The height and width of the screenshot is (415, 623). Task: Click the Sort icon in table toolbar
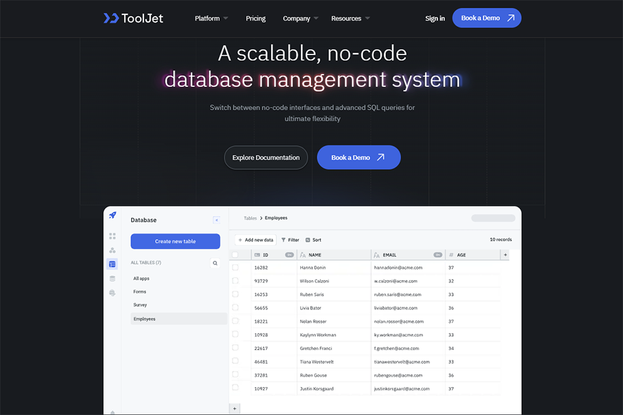(308, 240)
